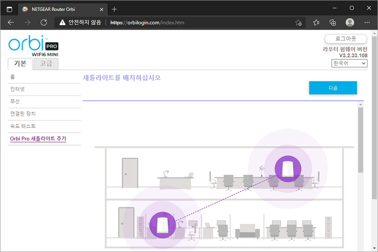Click the browser forward arrow
Screen dimensions: 378x252
coord(27,22)
